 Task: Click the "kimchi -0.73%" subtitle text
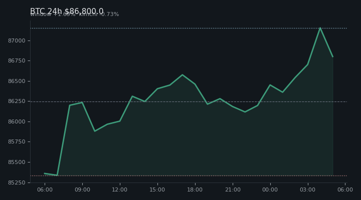99,14
